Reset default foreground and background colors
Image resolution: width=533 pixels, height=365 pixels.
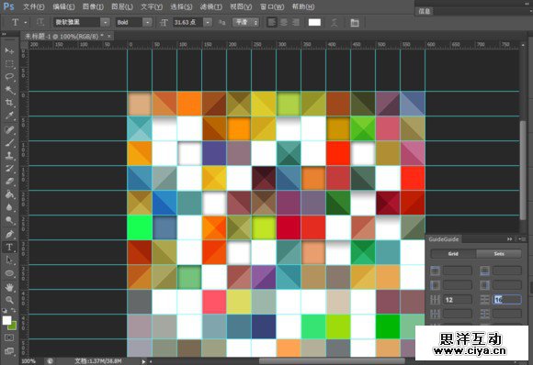(5, 310)
